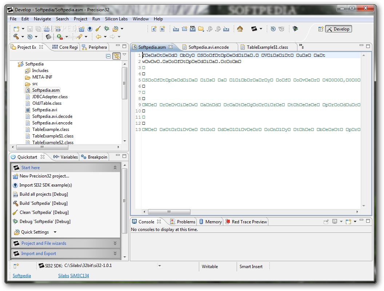Click Import SI32 SDK example(s)
The height and width of the screenshot is (291, 384).
(46, 185)
